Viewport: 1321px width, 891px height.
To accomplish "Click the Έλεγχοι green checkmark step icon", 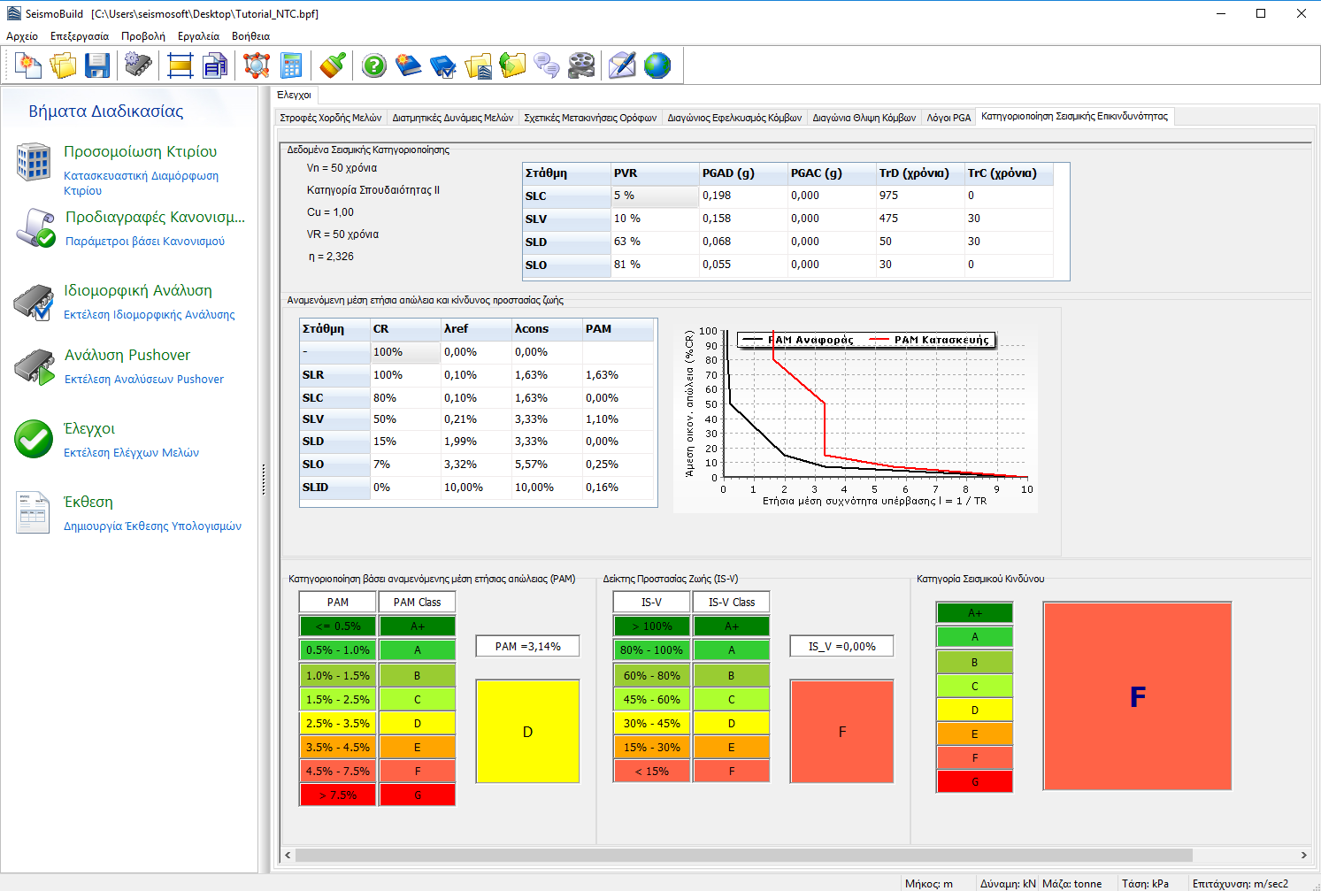I will point(34,439).
